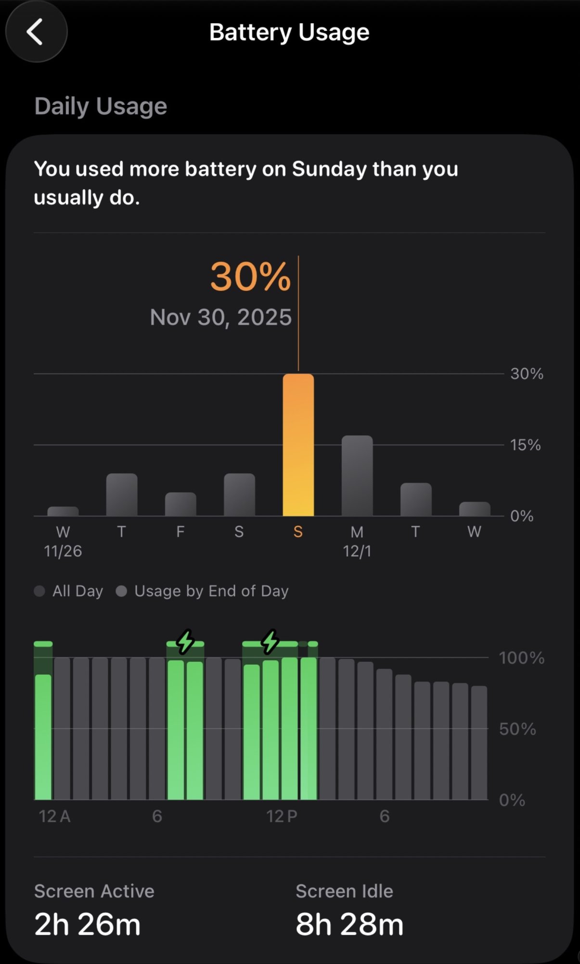Viewport: 580px width, 964px height.
Task: Select the orange Sunday usage bar
Action: coord(298,444)
